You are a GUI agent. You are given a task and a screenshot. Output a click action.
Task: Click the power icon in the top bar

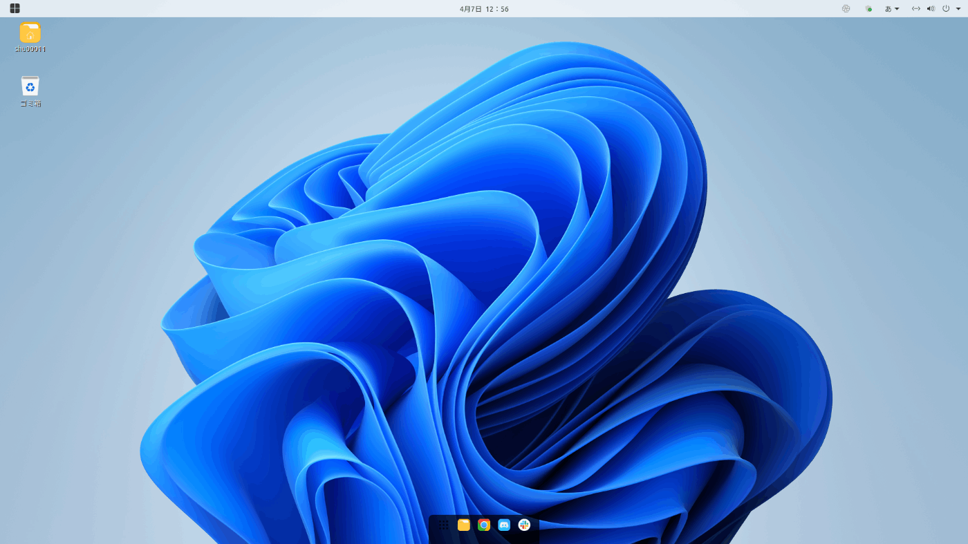point(946,9)
